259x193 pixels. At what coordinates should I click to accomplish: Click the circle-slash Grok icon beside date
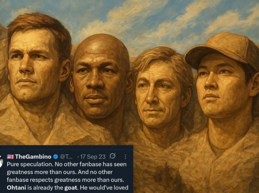pos(112,156)
